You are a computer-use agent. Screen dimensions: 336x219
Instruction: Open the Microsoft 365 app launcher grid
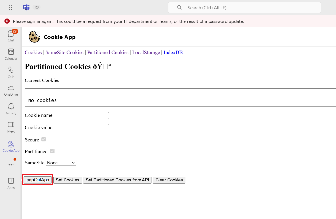point(11,7)
